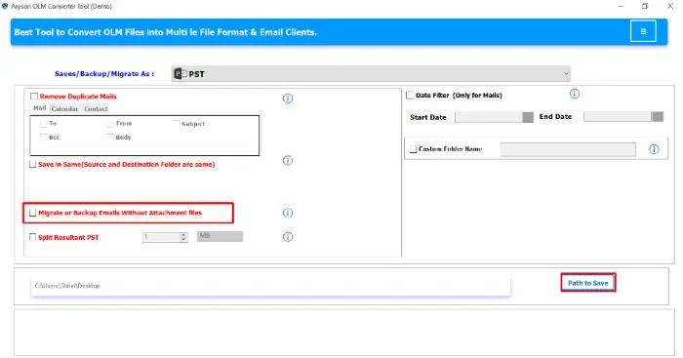Enable Custom Folder Name checkbox
This screenshot has height=358, width=683.
414,149
